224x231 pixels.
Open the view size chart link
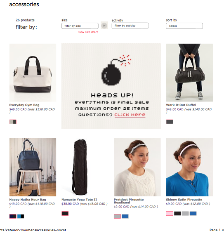(88, 32)
